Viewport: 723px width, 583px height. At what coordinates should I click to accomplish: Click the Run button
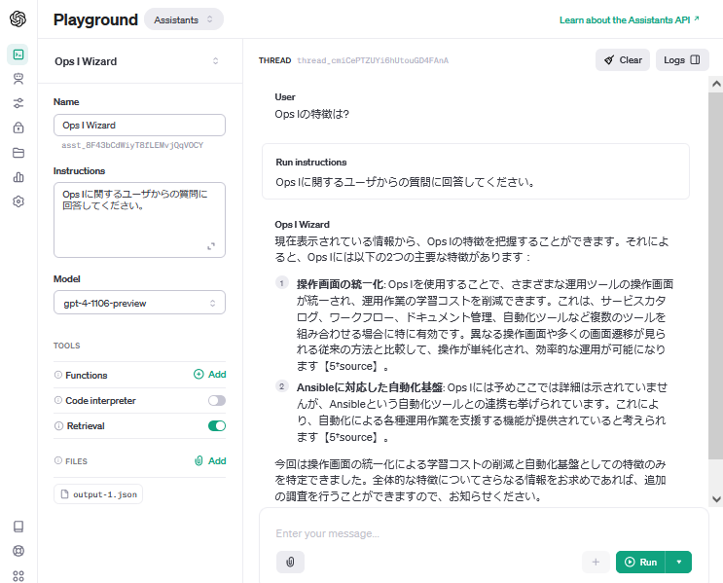640,562
